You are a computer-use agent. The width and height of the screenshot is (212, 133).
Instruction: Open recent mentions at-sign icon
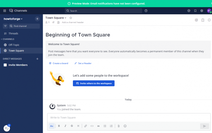pyautogui.click(x=189, y=11)
